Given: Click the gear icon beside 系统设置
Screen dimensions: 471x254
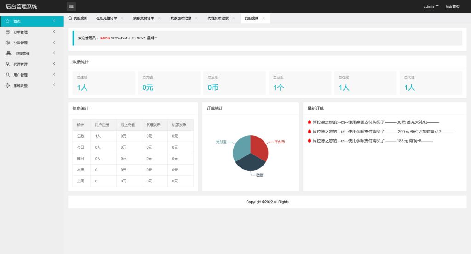Looking at the screenshot, I should (8, 85).
